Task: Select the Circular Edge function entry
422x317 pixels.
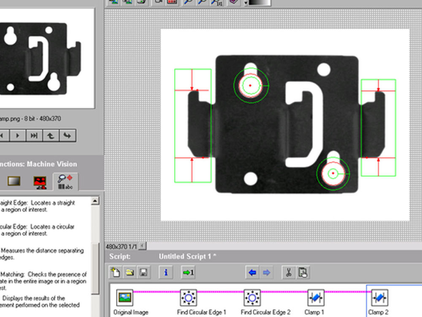Action: click(38, 230)
